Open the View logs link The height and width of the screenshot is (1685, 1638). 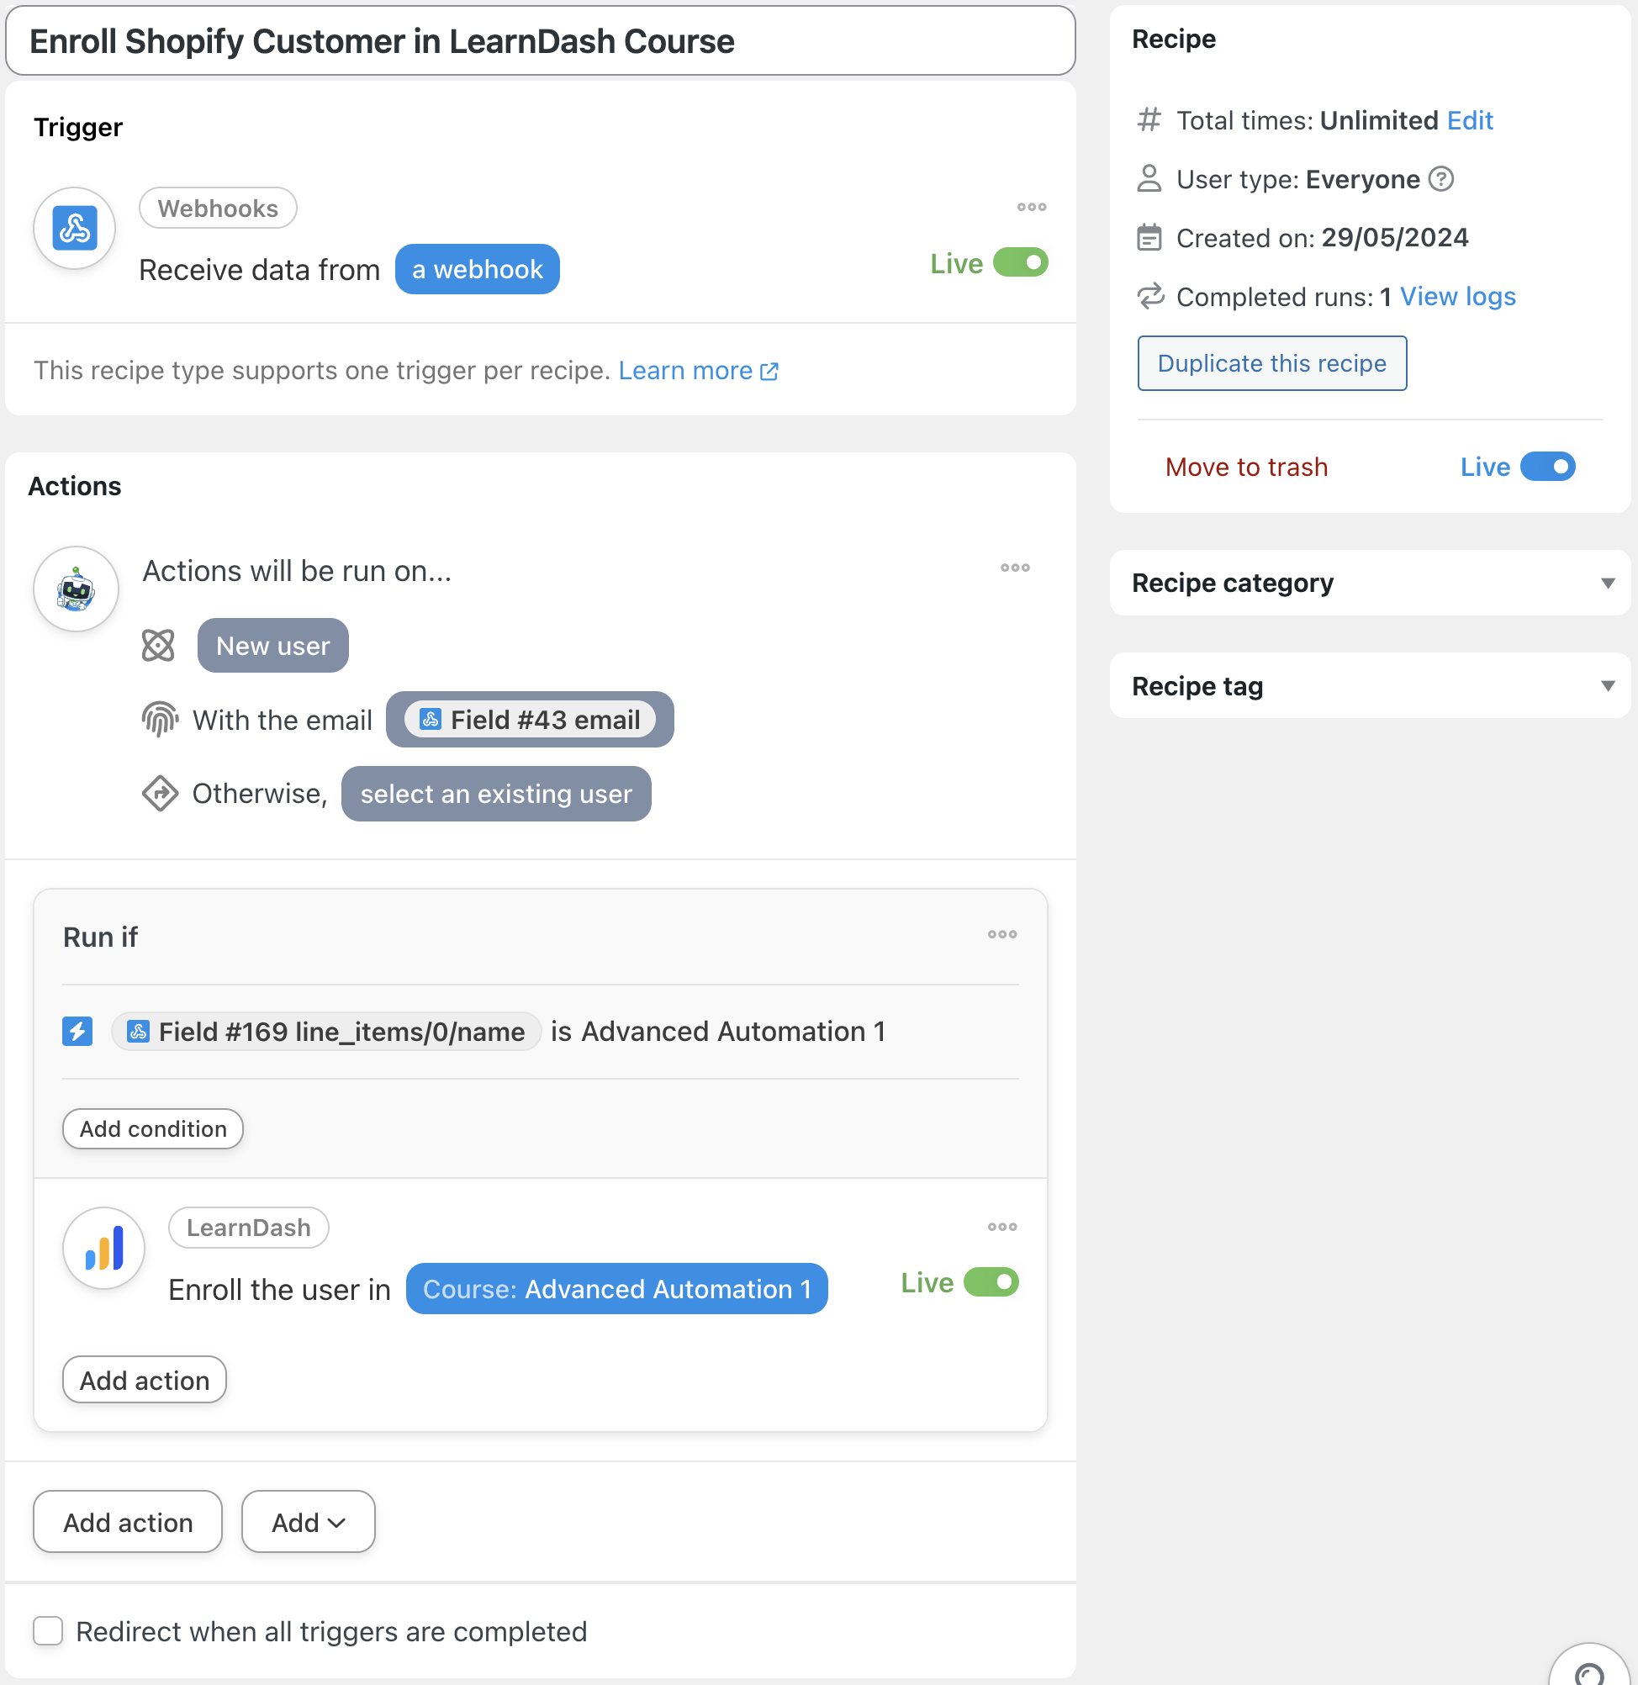coord(1456,297)
